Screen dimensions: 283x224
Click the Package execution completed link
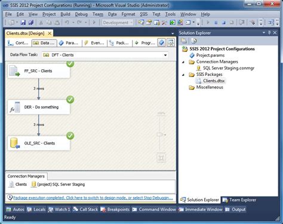tap(93, 198)
